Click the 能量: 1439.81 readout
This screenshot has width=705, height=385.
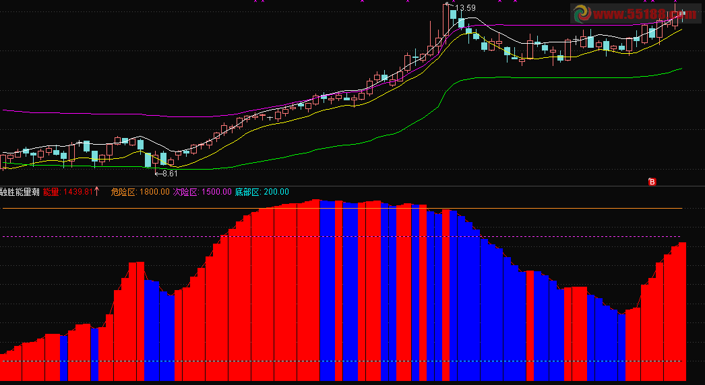[68, 192]
